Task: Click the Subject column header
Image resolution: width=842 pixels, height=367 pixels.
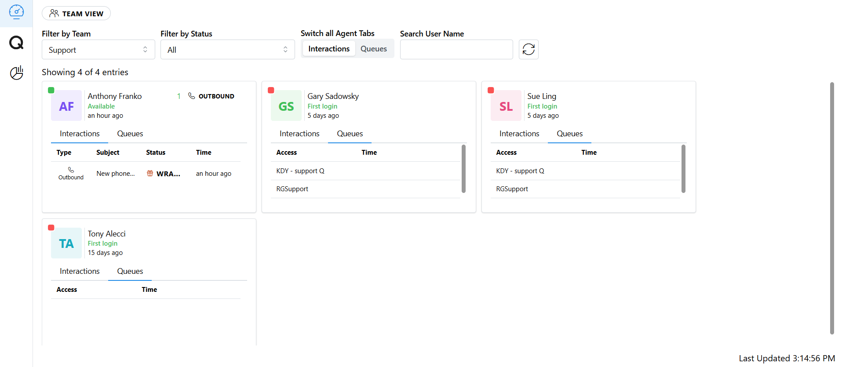Action: tap(108, 153)
